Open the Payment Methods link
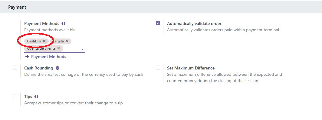This screenshot has width=322, height=120. [49, 57]
